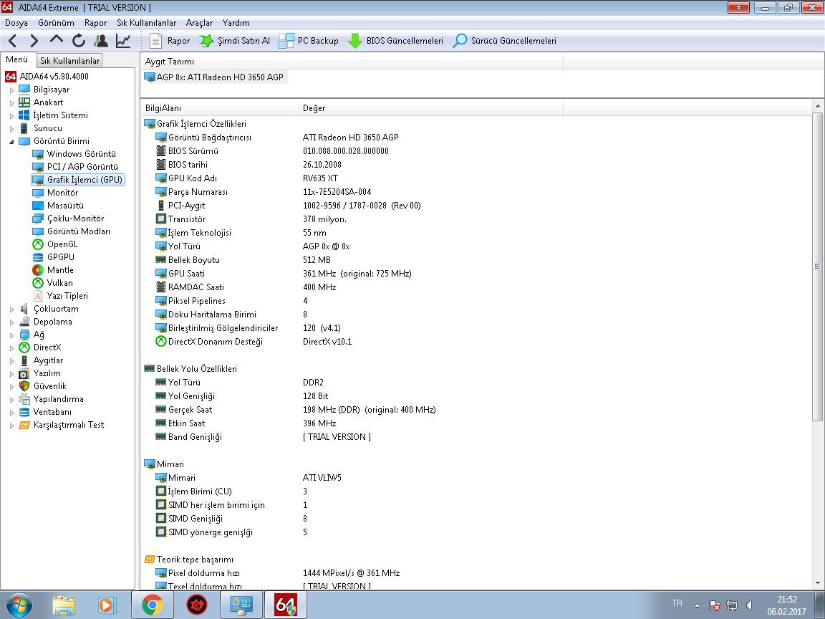Open the Sık Kullanılanlar menu
This screenshot has height=619, width=825.
tap(146, 23)
